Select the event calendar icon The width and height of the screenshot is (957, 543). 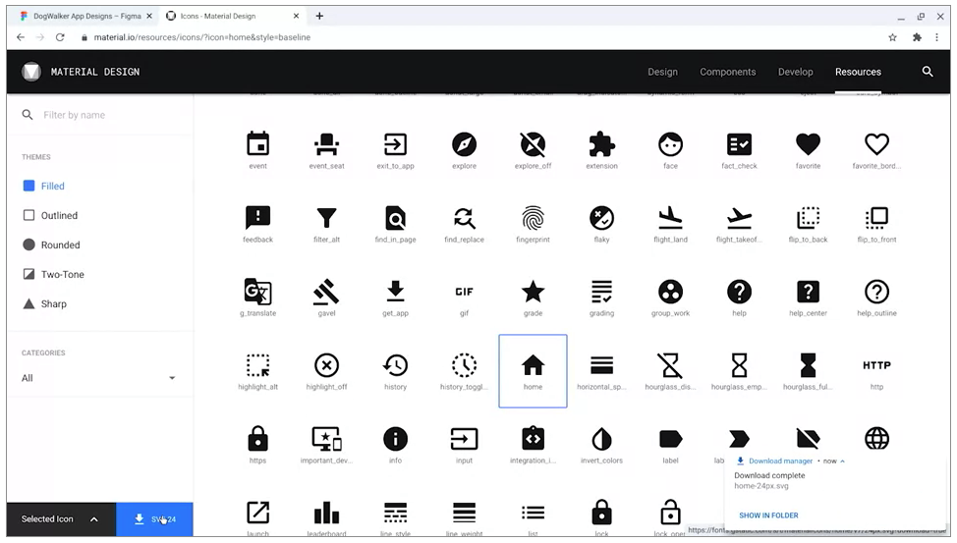tap(257, 145)
